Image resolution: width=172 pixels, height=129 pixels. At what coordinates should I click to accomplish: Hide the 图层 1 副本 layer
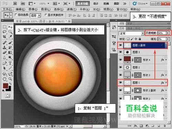pos(120,45)
